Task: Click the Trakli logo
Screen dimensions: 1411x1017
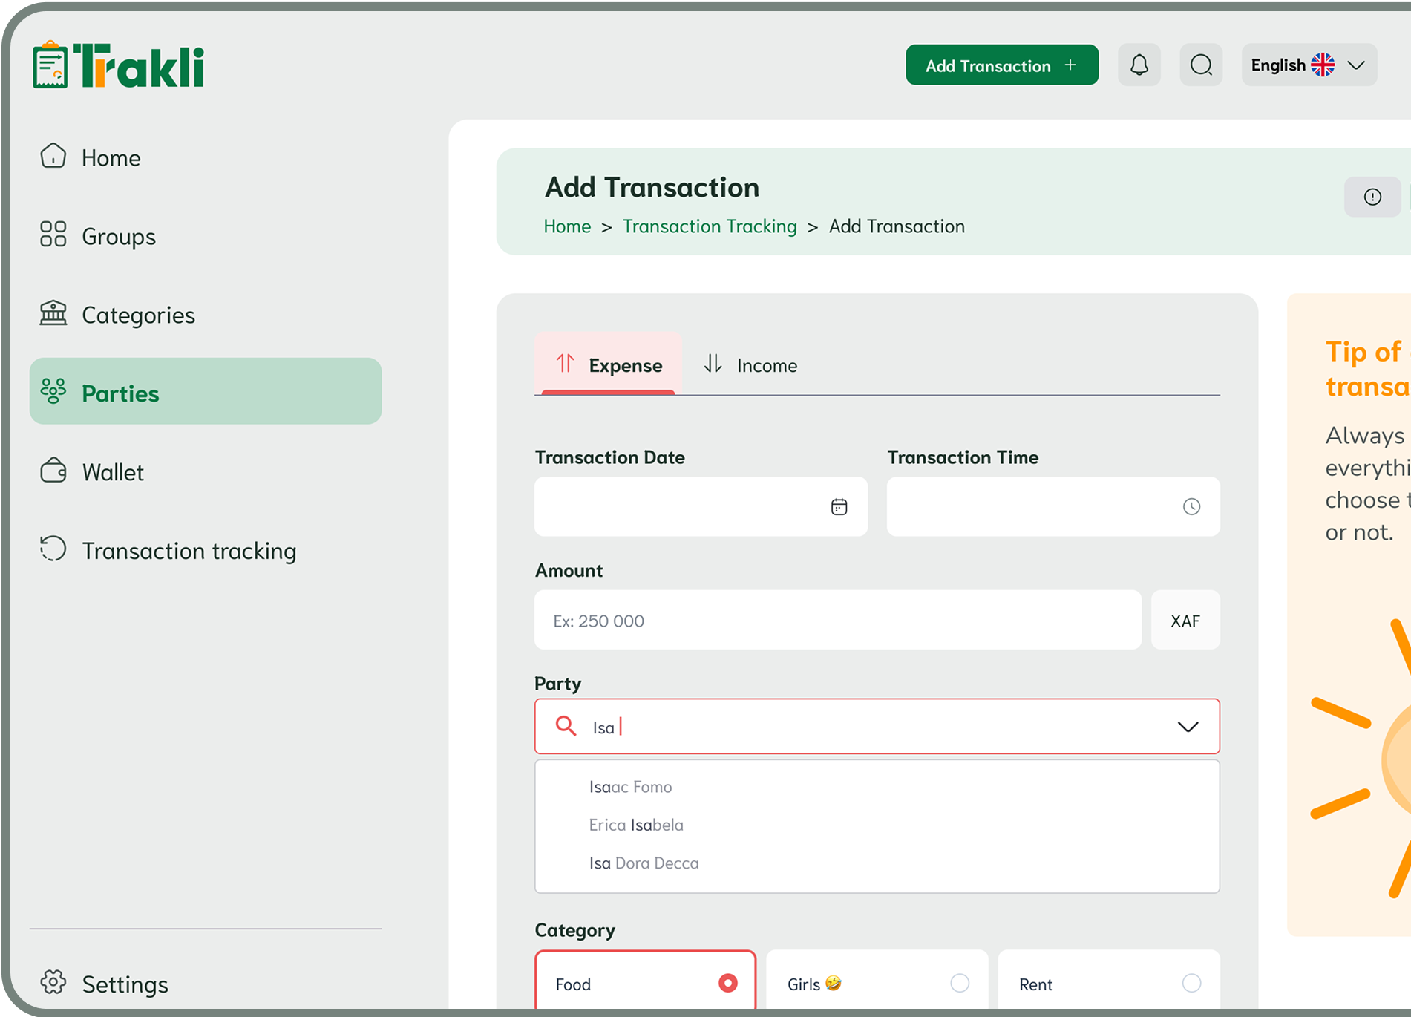Action: [119, 65]
